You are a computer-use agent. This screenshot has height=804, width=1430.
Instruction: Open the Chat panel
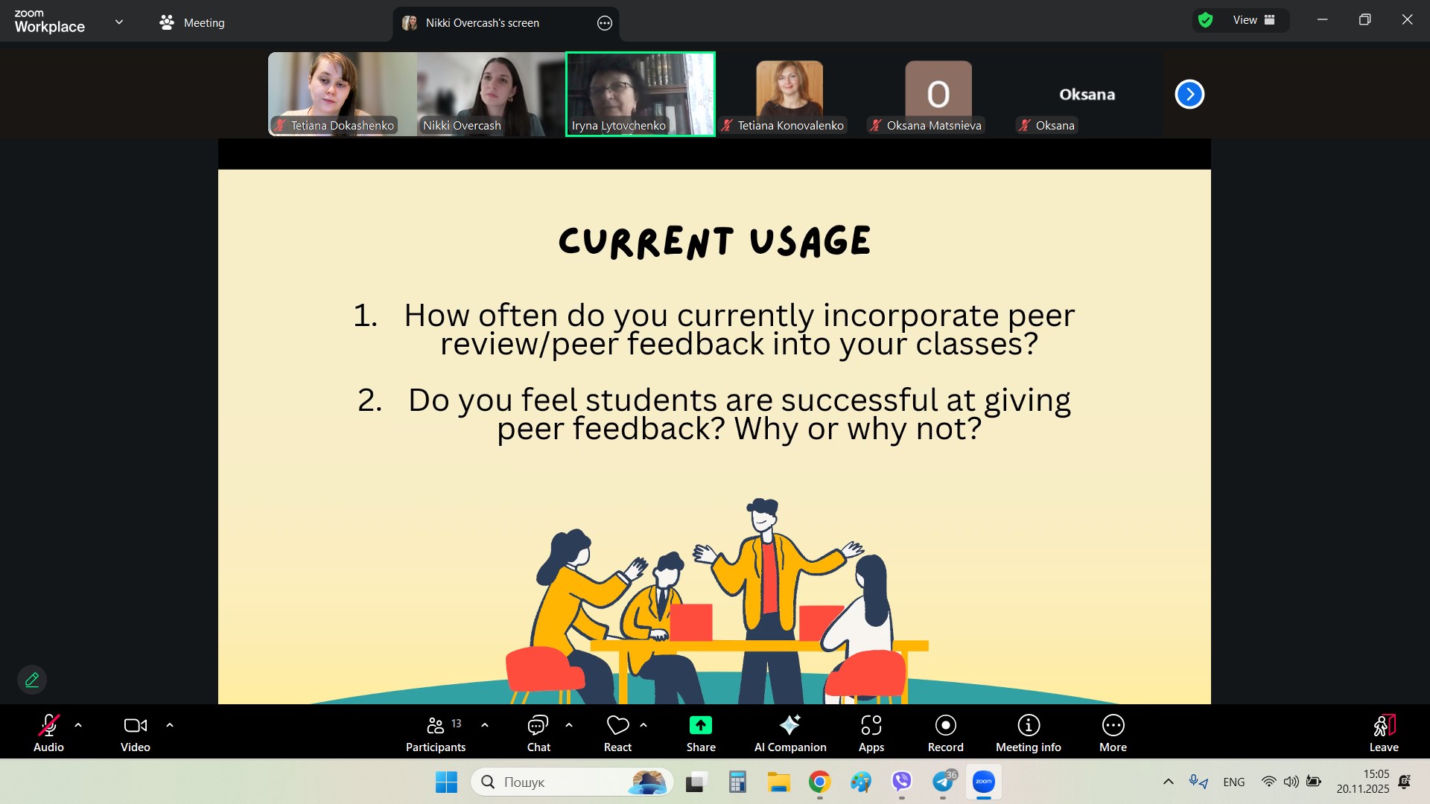point(538,733)
